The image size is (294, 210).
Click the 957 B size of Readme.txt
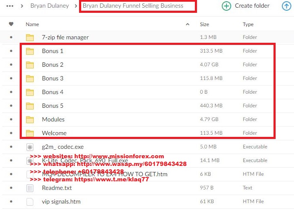pos(207,188)
